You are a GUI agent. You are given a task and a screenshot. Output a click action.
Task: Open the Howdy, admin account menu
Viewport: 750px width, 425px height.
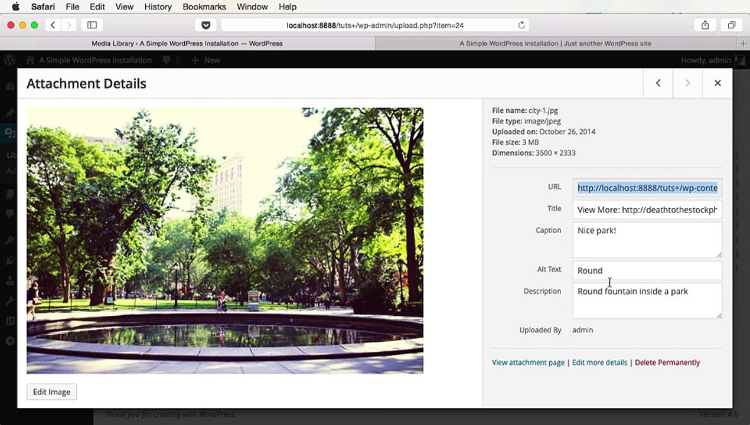tap(713, 60)
